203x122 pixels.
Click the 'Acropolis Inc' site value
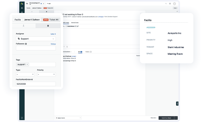point(174,33)
